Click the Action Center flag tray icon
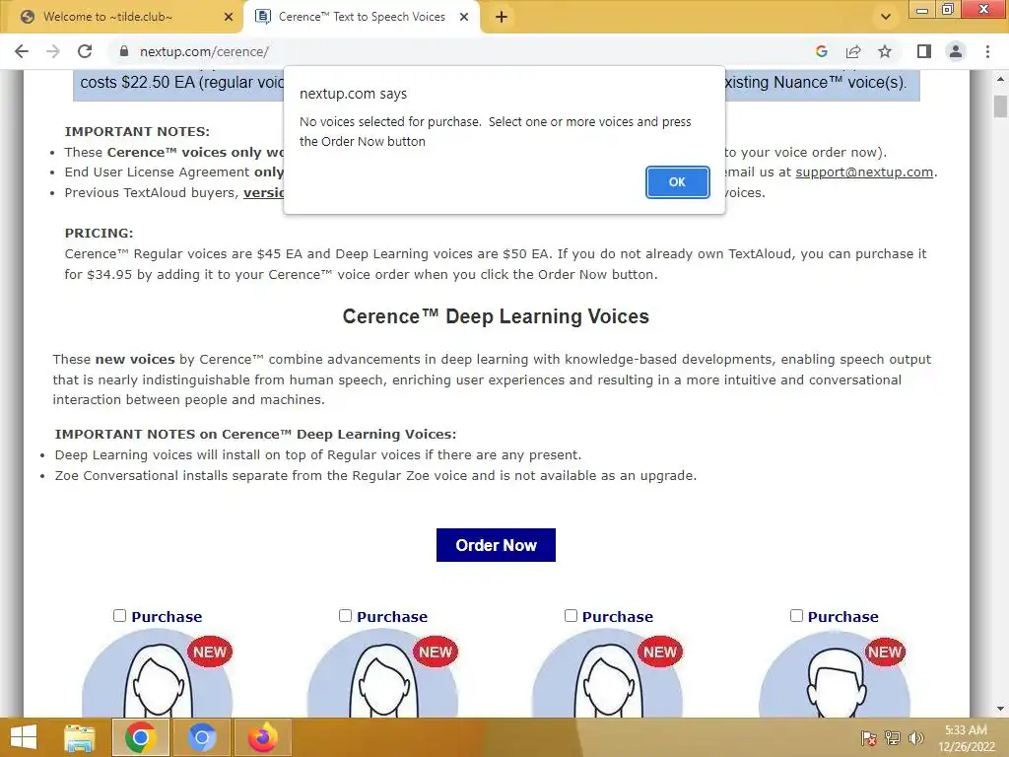 click(868, 737)
